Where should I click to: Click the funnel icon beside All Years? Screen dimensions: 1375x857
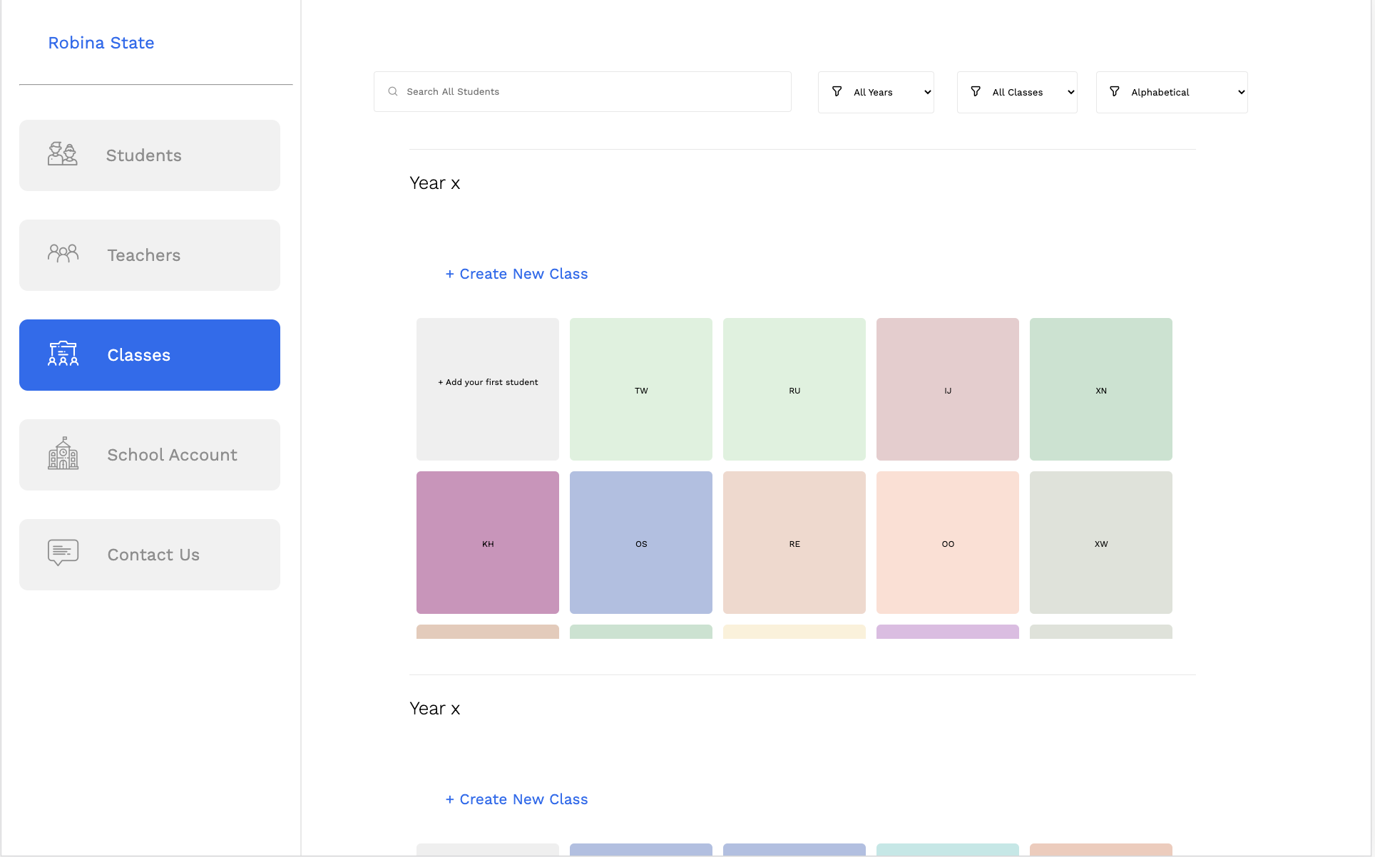(837, 92)
